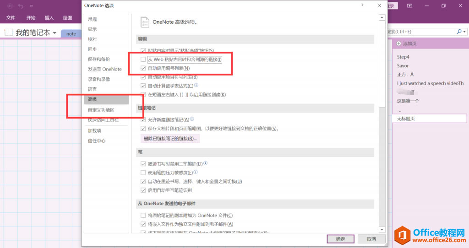Click the help question mark in options dialog
The height and width of the screenshot is (248, 469).
click(x=362, y=5)
